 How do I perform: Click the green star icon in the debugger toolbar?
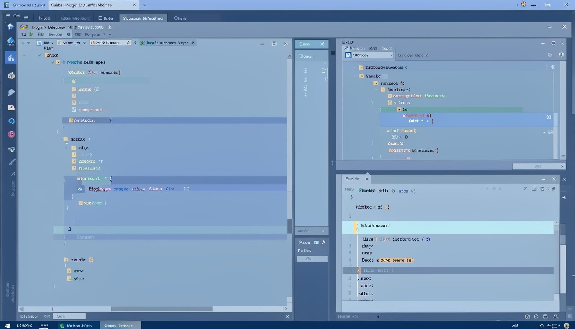pos(31,34)
